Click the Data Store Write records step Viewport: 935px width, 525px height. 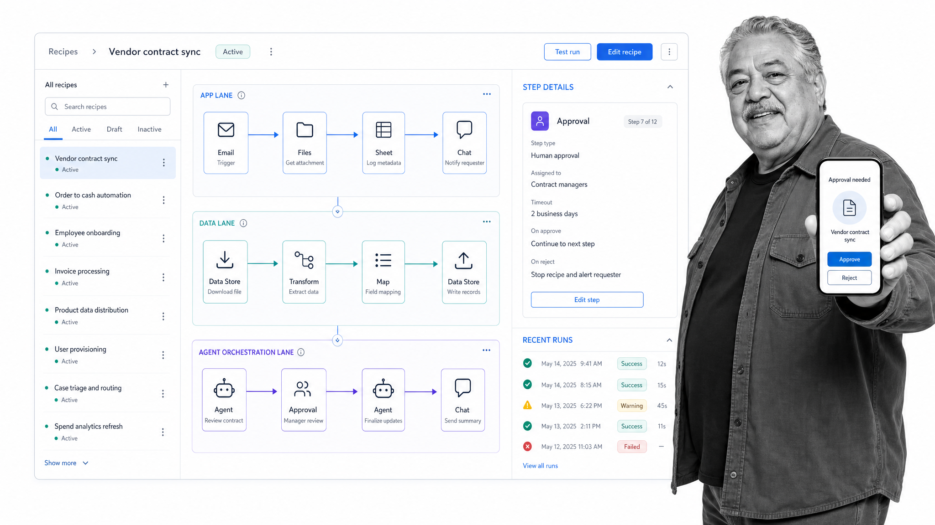(464, 272)
